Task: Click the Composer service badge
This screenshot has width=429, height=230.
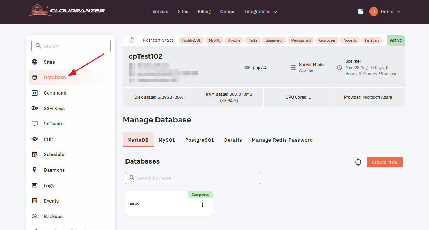Action: [327, 40]
